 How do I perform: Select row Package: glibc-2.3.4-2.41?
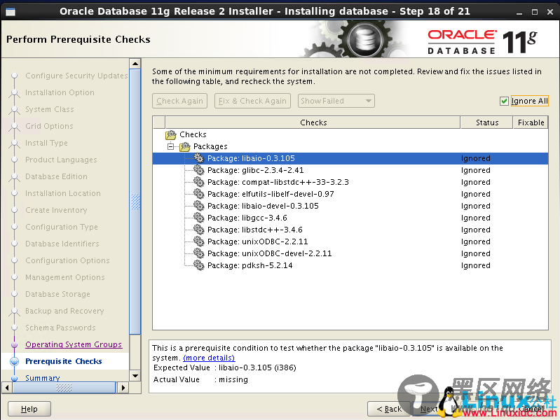pyautogui.click(x=350, y=170)
